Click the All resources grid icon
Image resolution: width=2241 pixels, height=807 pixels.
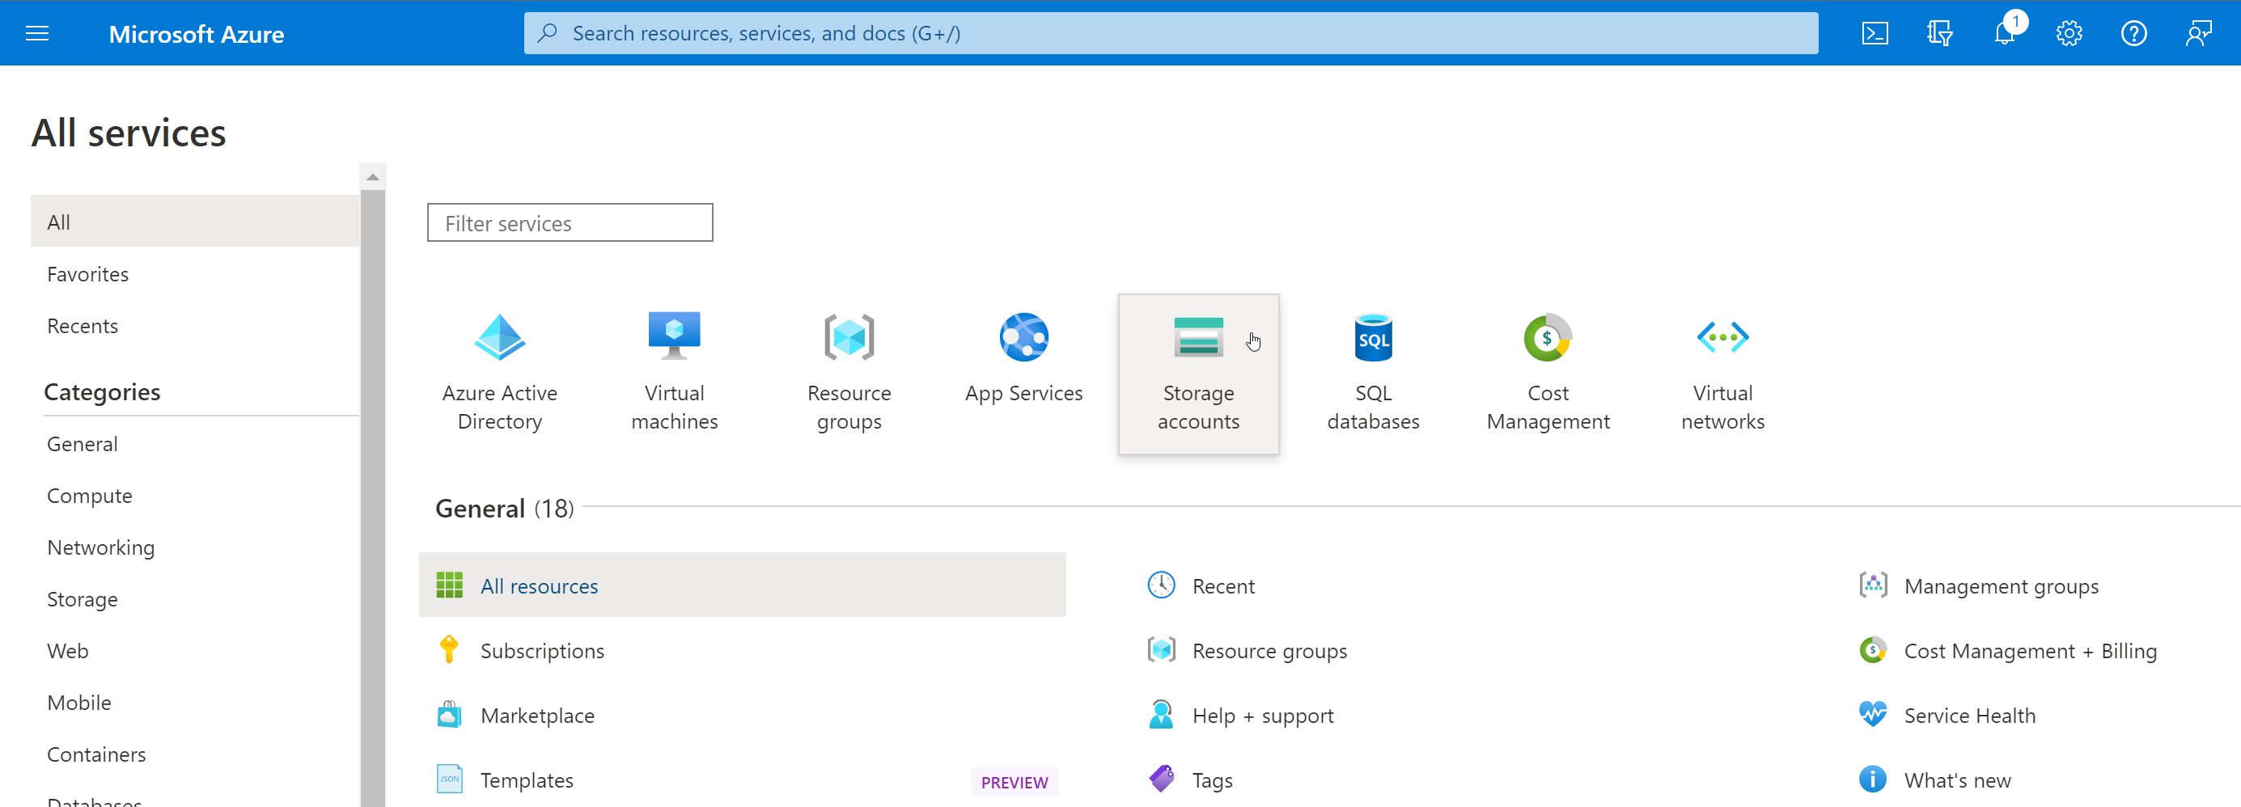click(449, 585)
